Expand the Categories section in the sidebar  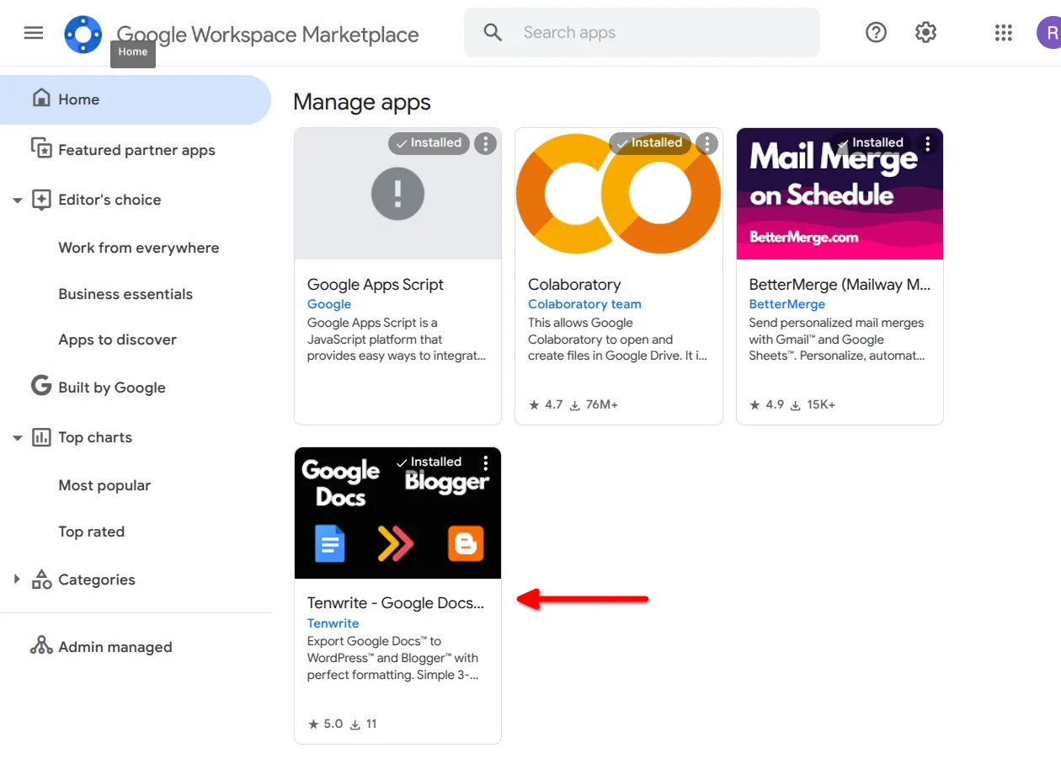(16, 579)
